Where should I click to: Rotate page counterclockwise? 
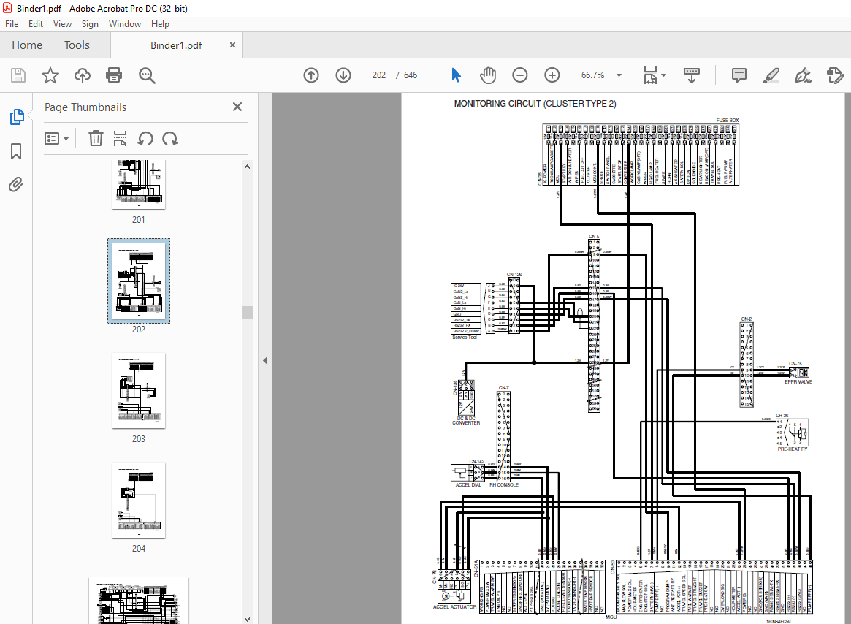(x=145, y=139)
